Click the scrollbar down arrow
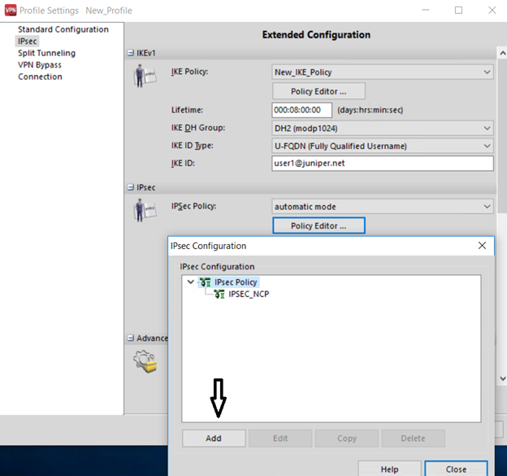This screenshot has width=507, height=476. [x=502, y=378]
